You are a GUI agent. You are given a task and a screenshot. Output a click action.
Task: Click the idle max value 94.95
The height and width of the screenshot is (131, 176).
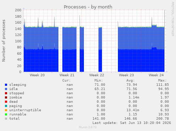pos(164,89)
